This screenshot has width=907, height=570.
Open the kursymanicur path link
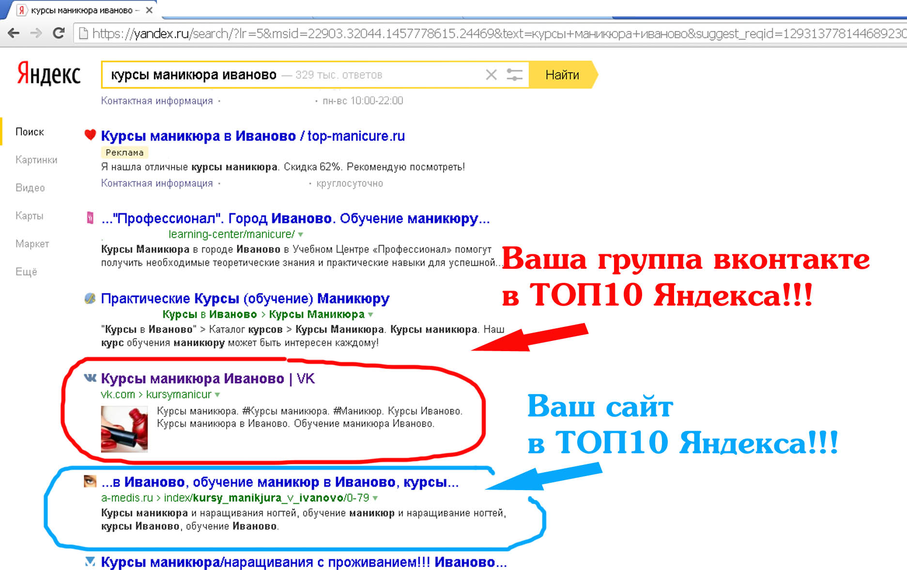179,395
